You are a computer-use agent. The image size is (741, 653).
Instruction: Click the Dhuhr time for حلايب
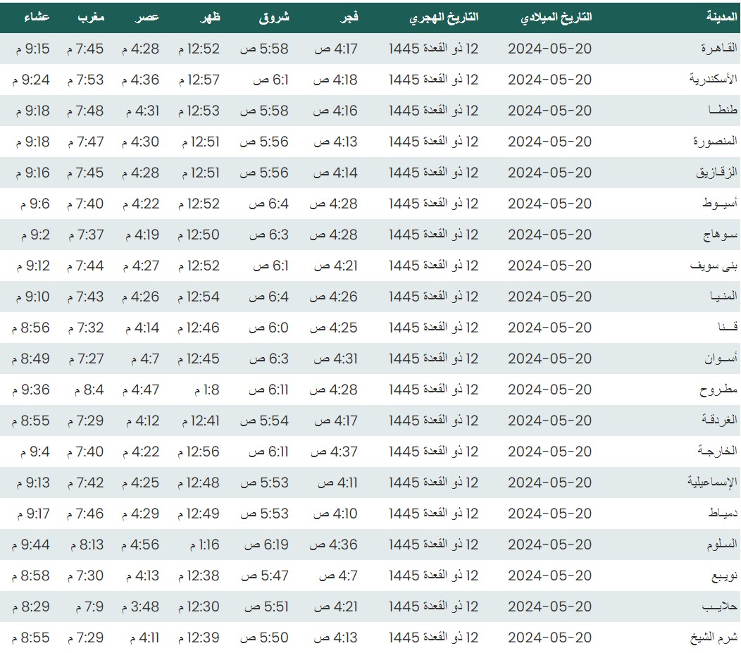pyautogui.click(x=199, y=607)
